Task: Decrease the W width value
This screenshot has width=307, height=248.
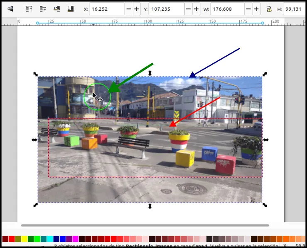Action: tap(248, 9)
